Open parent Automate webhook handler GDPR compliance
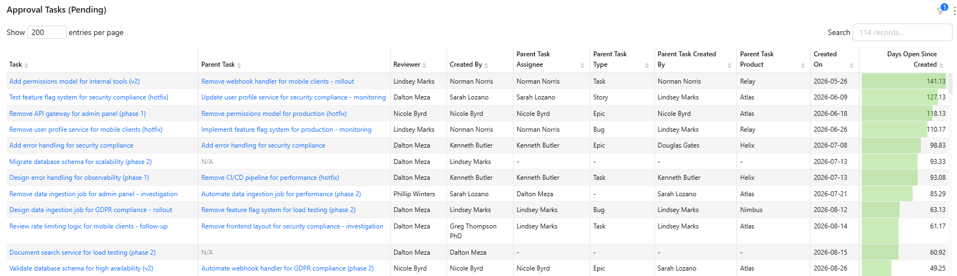957x276 pixels. click(288, 268)
